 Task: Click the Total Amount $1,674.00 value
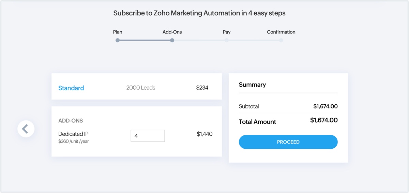click(x=324, y=120)
